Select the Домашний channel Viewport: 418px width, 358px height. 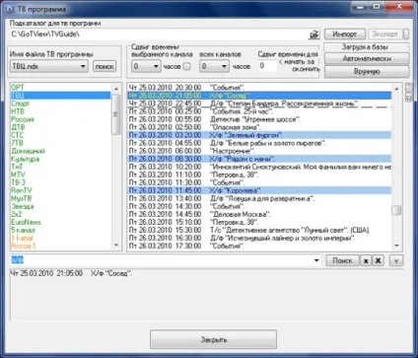(61, 151)
